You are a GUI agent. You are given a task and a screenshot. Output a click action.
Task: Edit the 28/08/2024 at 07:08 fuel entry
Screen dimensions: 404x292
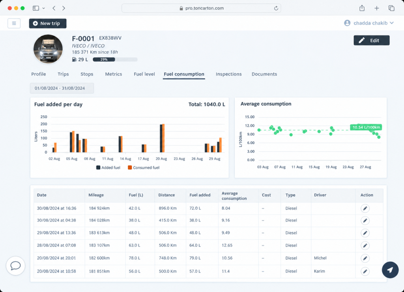click(x=365, y=246)
